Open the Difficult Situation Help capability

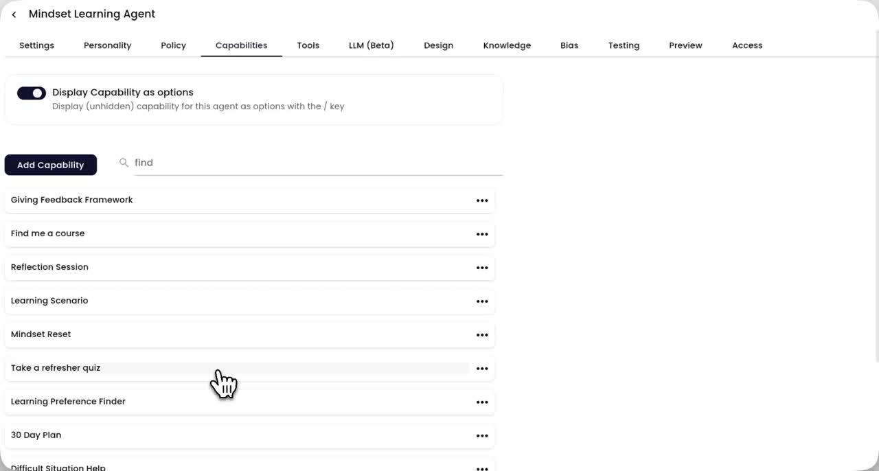pos(249,465)
